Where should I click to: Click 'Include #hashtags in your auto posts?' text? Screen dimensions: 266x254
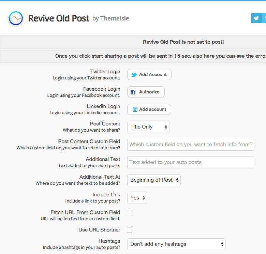(x=82, y=248)
